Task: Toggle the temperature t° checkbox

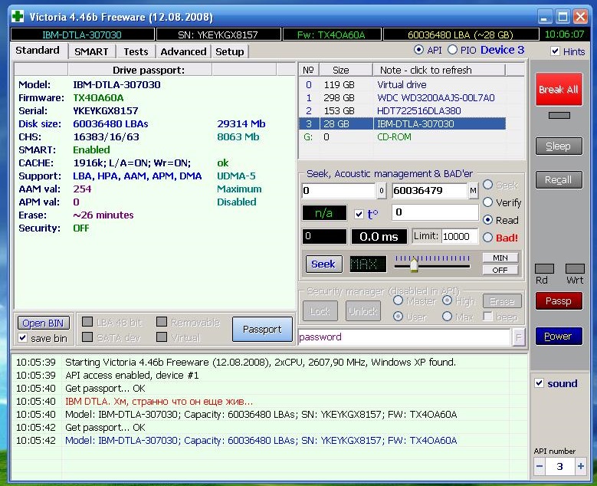Action: tap(359, 214)
